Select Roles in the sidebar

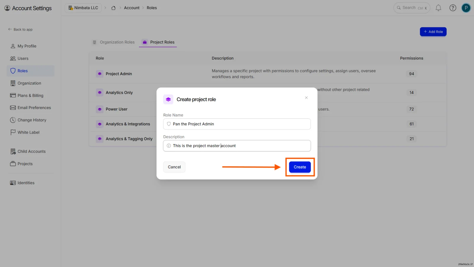pos(31,71)
